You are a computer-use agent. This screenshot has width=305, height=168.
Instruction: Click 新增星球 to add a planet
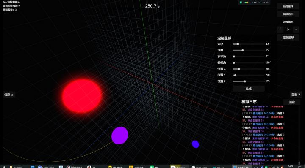[288, 6]
